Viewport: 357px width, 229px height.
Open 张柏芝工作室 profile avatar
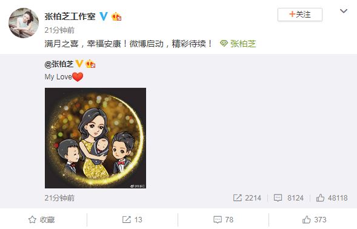(24, 23)
